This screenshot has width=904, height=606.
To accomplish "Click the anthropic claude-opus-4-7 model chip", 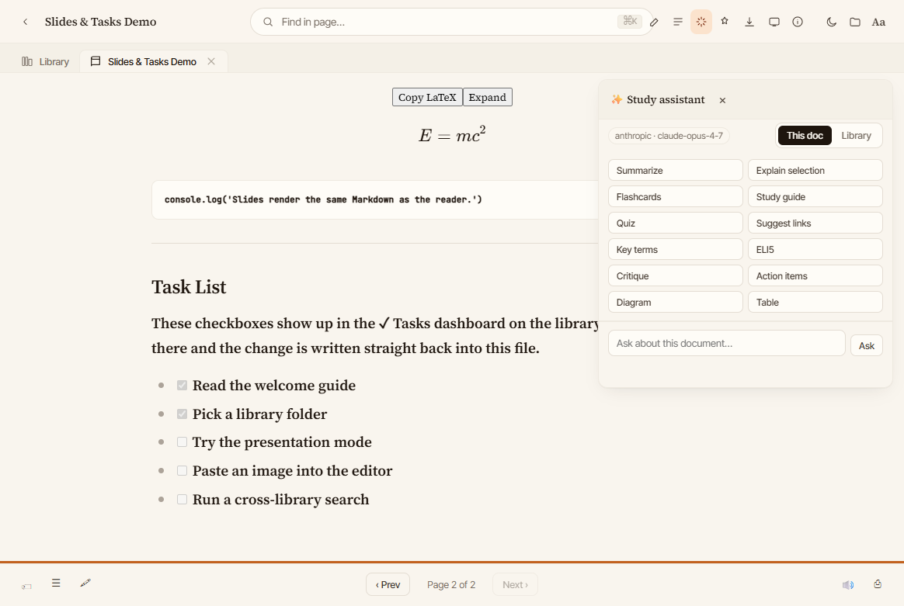I will point(668,136).
